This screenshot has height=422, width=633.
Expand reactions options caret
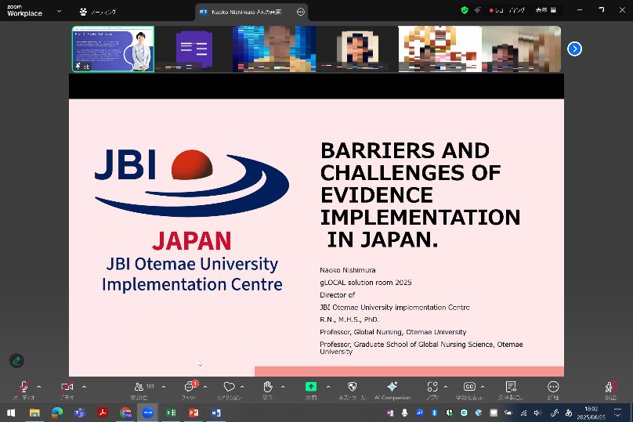[x=242, y=387]
